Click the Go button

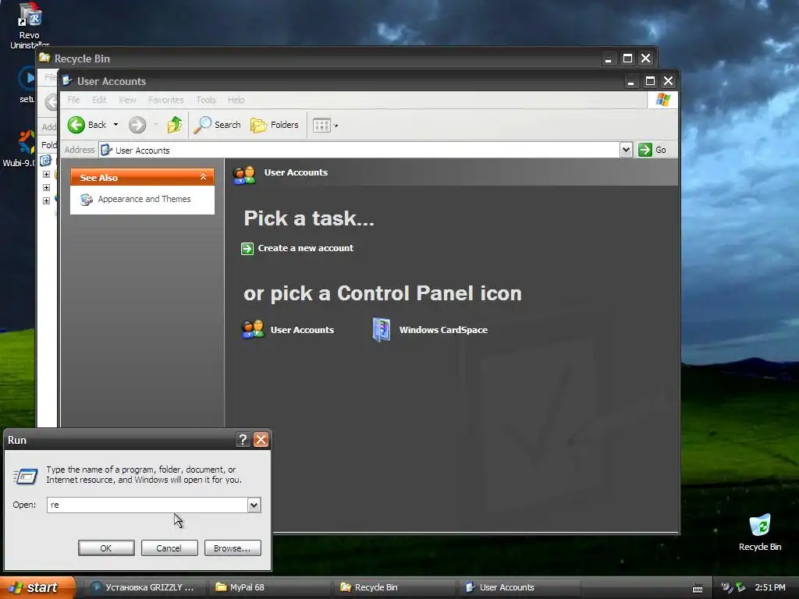tap(653, 150)
